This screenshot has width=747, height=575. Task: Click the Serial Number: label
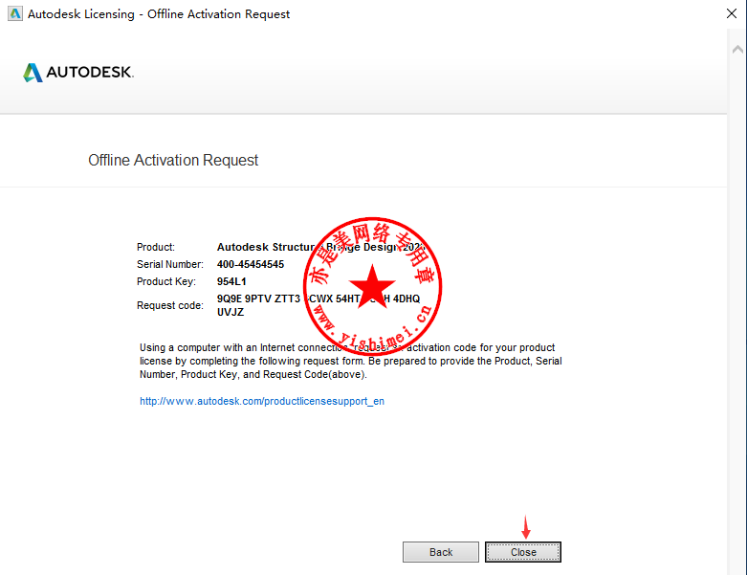[170, 264]
